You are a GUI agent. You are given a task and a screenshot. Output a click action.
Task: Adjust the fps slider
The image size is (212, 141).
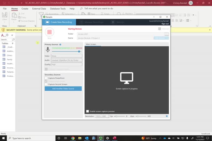pyautogui.click(x=117, y=116)
